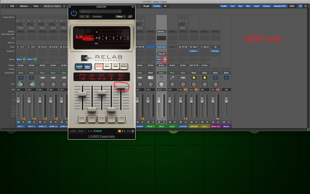Screen dimensions: 310x194
Task: Toggle JD990 [1] input monitoring button
Action: pyautogui.click(x=46, y=119)
